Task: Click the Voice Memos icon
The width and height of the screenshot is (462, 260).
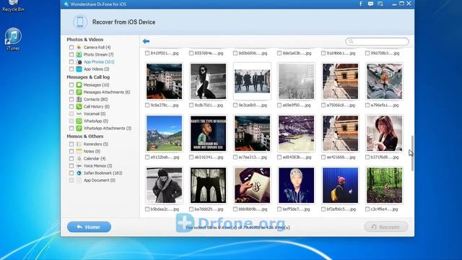Action: pos(79,165)
